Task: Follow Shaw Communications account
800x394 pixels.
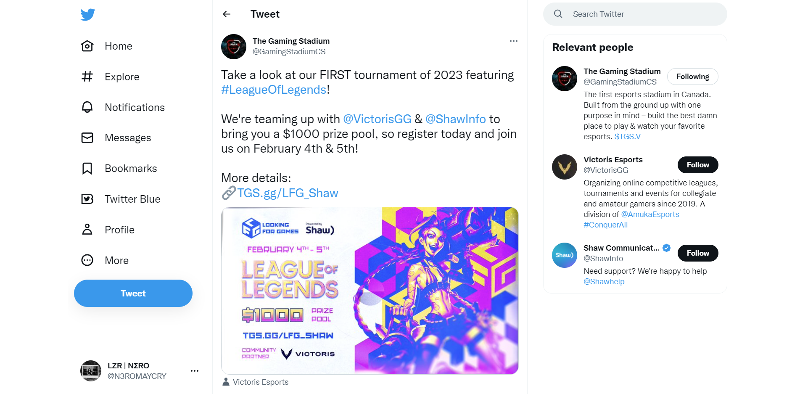Action: pyautogui.click(x=697, y=253)
